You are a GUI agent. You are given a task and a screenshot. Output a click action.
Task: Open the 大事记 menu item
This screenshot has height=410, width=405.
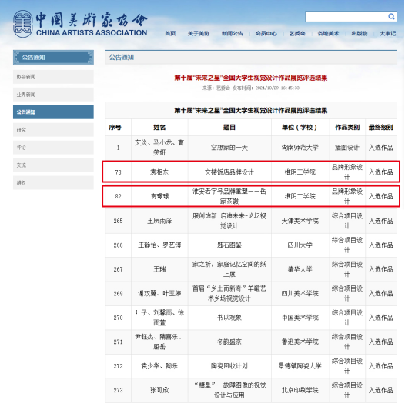point(388,34)
